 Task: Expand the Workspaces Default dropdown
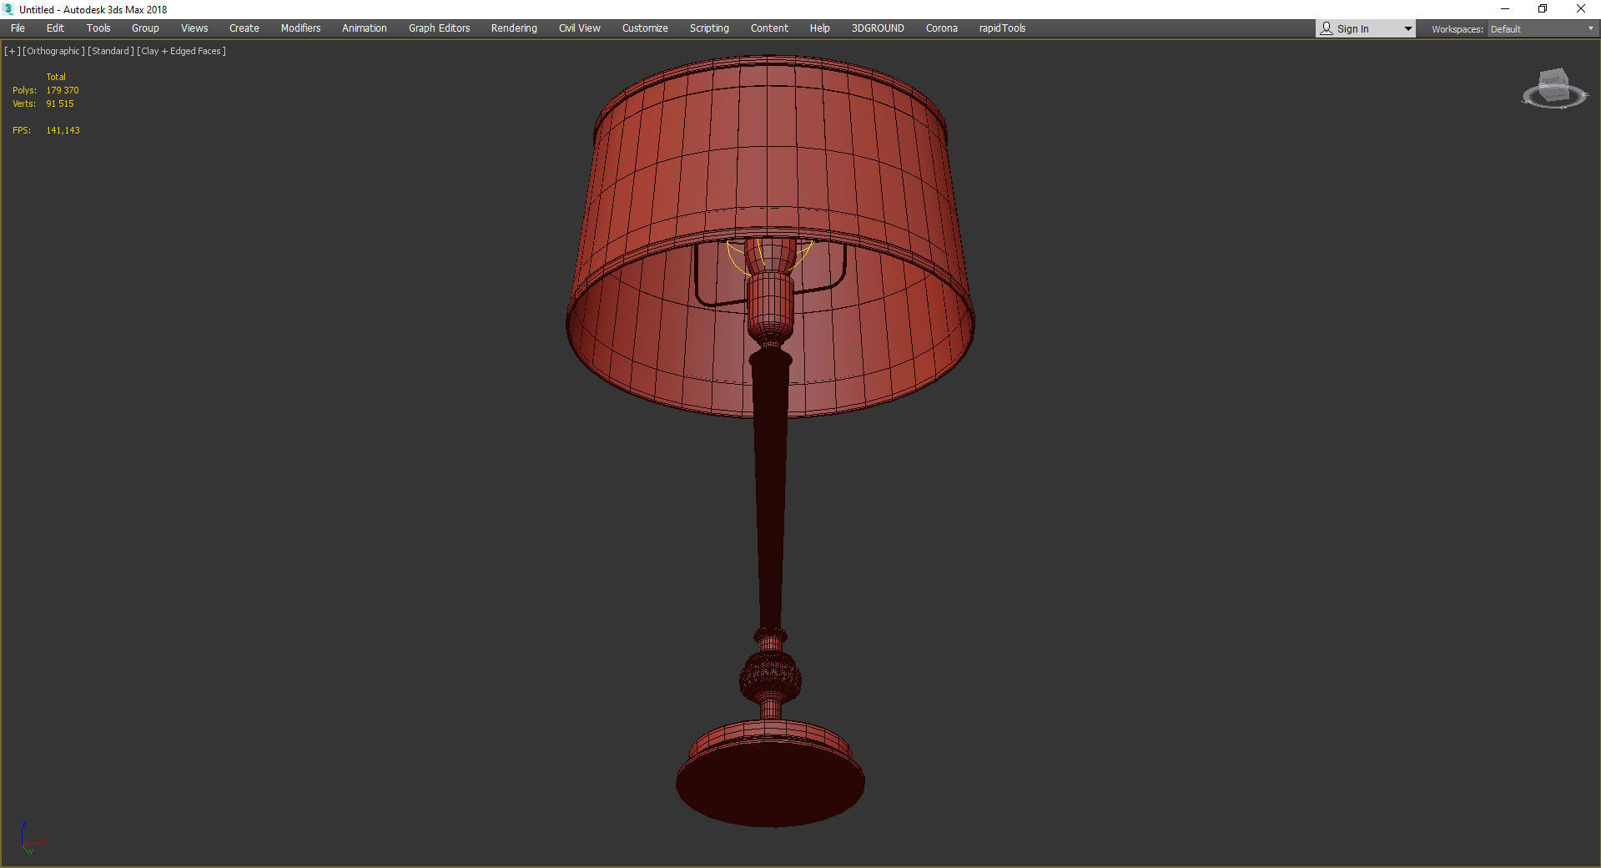[1541, 29]
